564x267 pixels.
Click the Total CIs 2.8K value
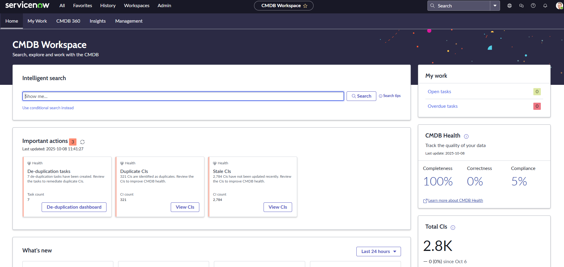pyautogui.click(x=438, y=246)
